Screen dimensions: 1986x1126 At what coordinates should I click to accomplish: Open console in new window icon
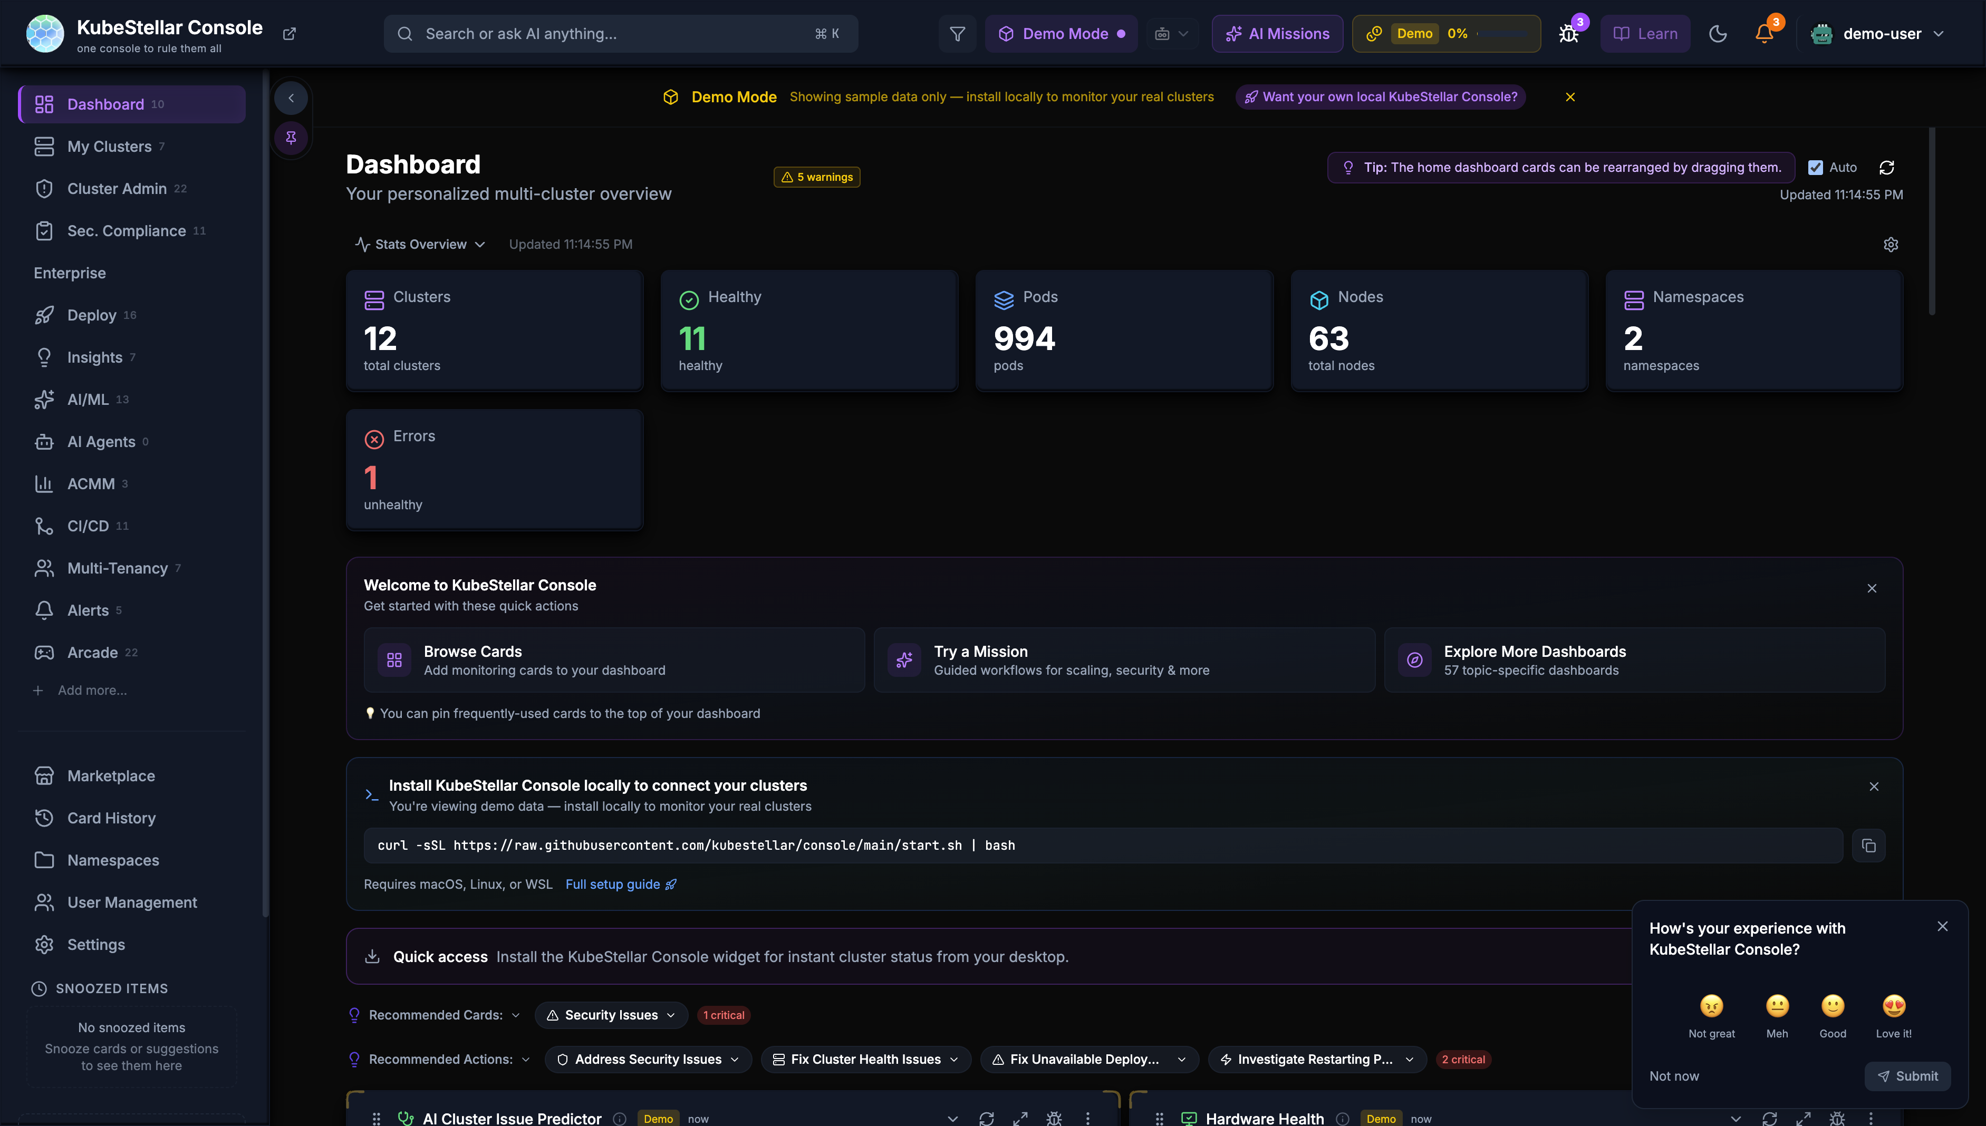(290, 34)
